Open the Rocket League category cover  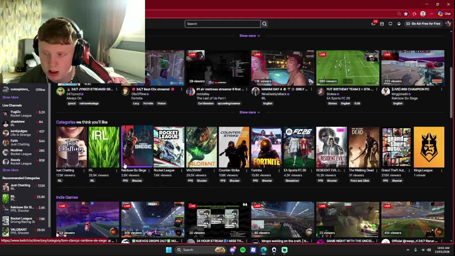pyautogui.click(x=169, y=146)
